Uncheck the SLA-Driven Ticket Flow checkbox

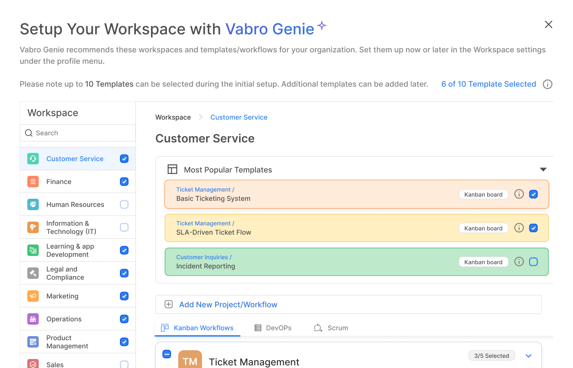(x=533, y=228)
